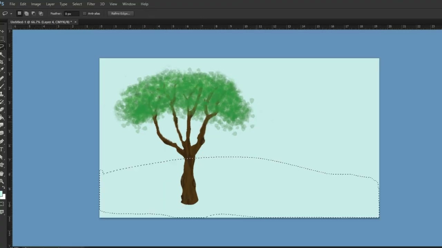Click the brown tree trunk on canvas
Screen dimensions: 442x248
click(x=189, y=181)
